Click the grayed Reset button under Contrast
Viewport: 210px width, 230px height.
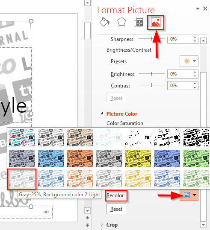pos(116,98)
